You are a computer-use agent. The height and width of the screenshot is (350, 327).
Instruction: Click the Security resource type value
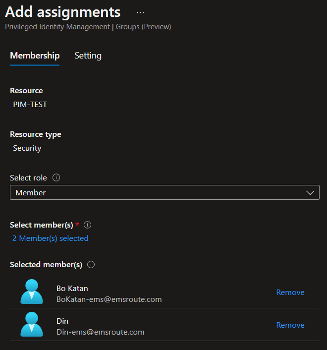click(x=27, y=148)
